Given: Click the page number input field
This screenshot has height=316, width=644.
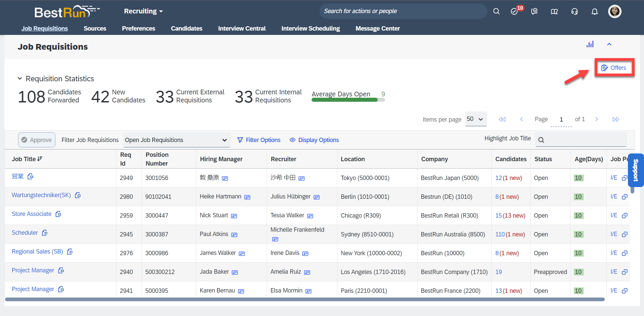Looking at the screenshot, I should coord(561,119).
